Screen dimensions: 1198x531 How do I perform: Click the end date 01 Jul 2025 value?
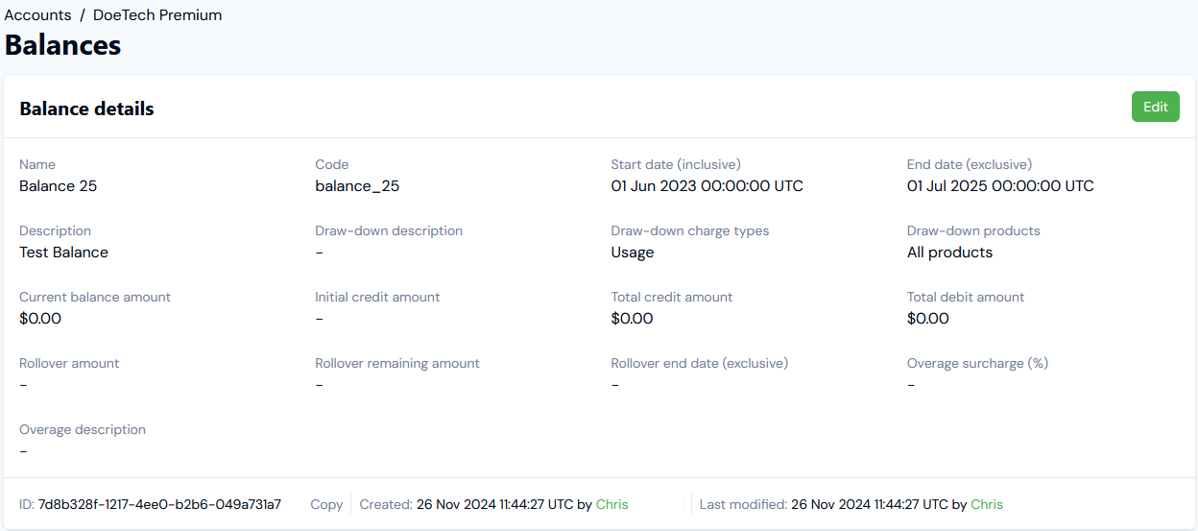(x=1000, y=186)
